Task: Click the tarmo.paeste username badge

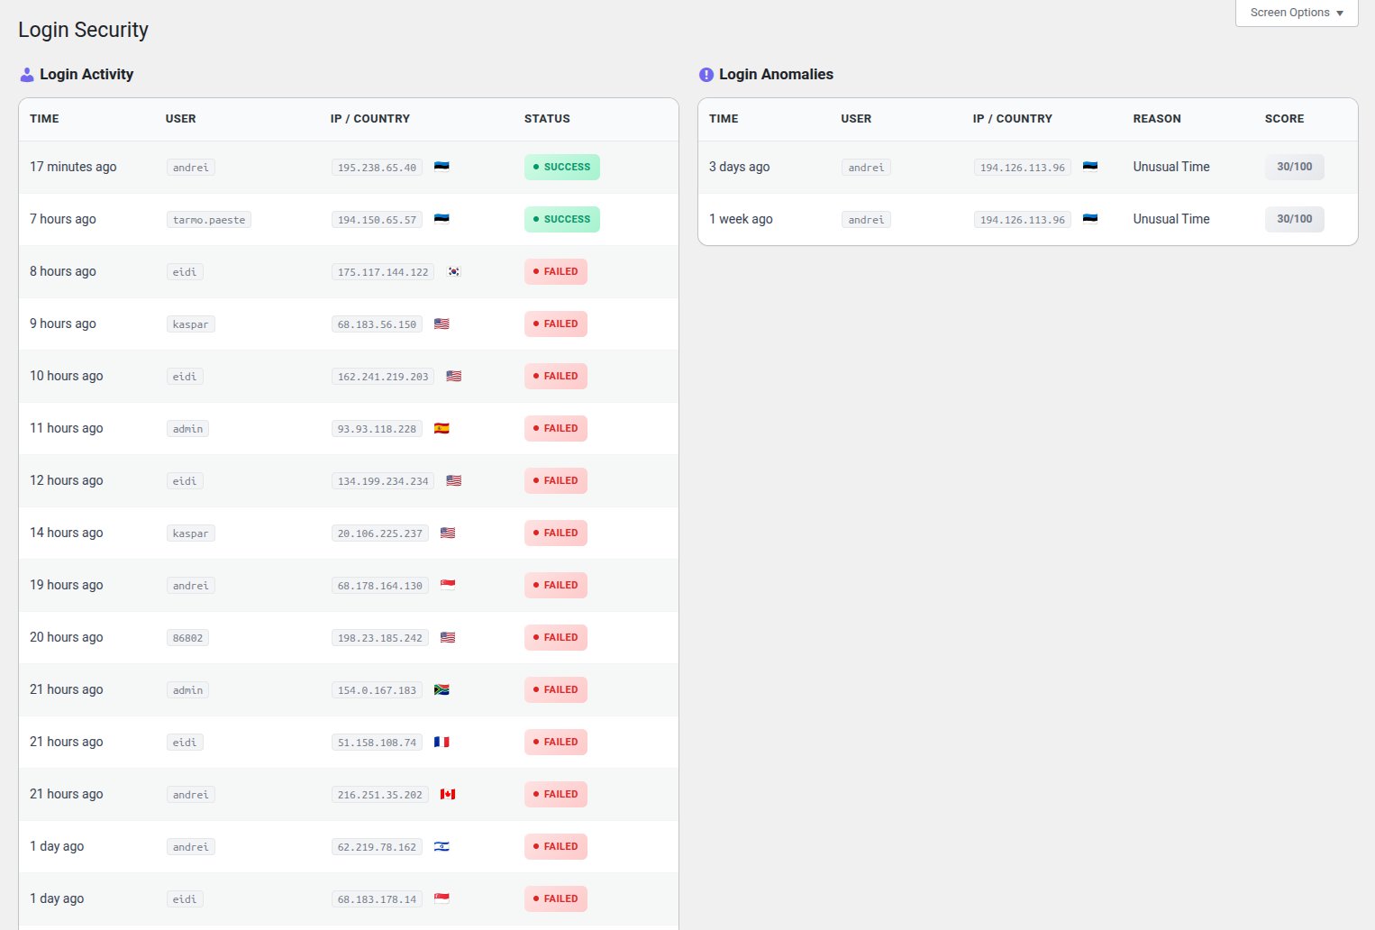Action: click(x=208, y=219)
